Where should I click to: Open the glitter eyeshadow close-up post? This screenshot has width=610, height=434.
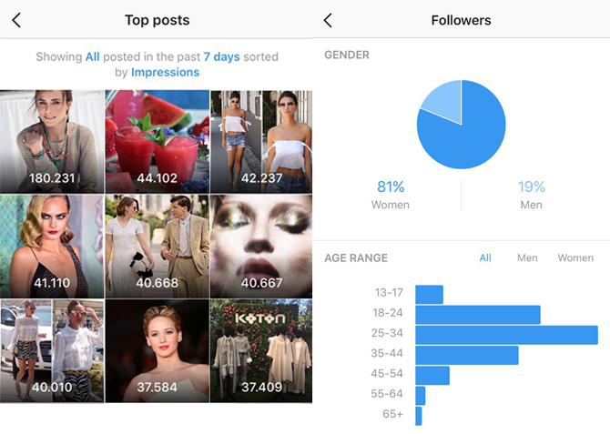[x=261, y=247]
